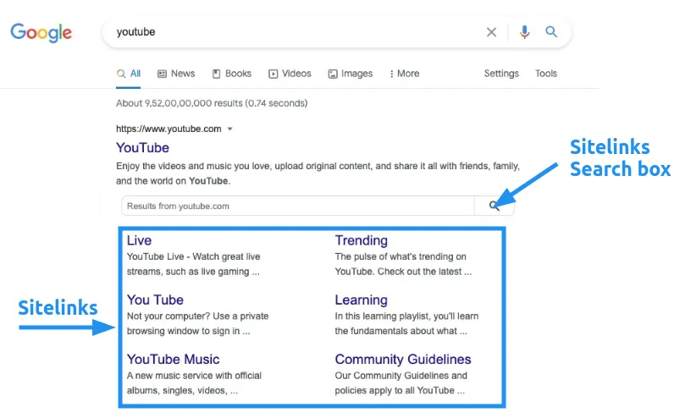Click the sitelinks search box magnifier button
This screenshot has height=418, width=691.
coord(494,206)
